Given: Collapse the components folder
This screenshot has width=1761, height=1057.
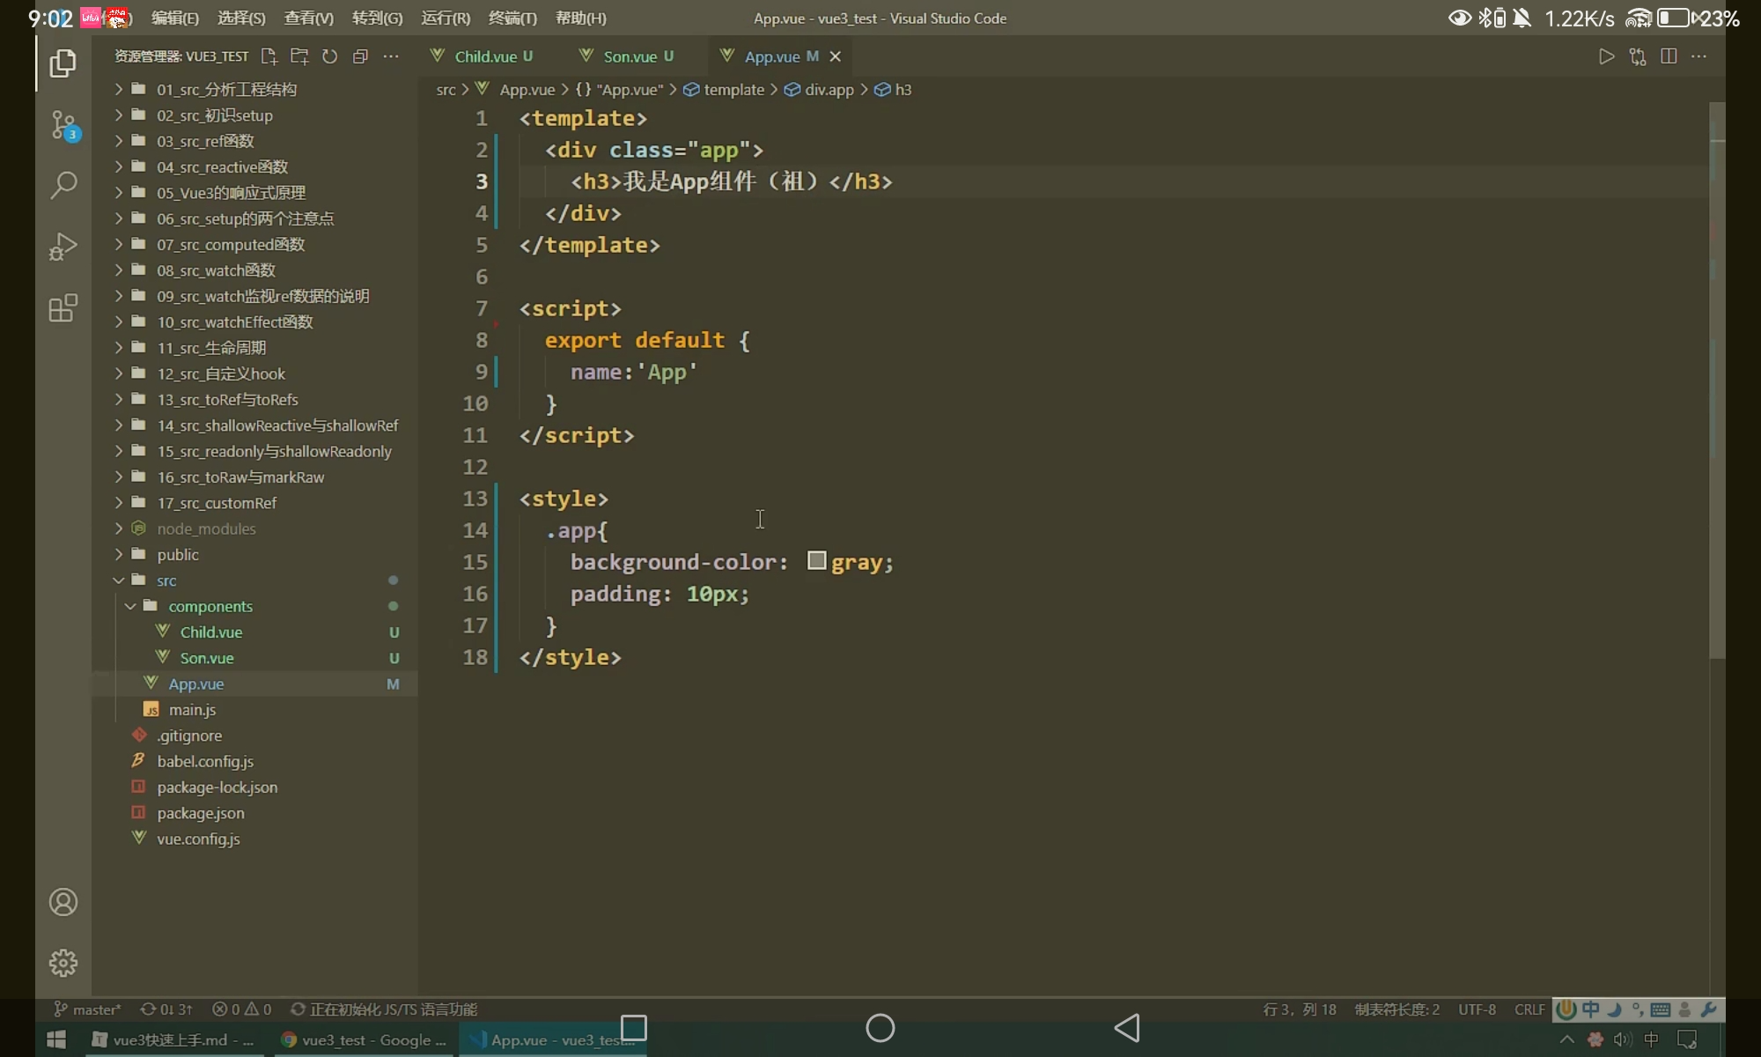Looking at the screenshot, I should [x=210, y=606].
